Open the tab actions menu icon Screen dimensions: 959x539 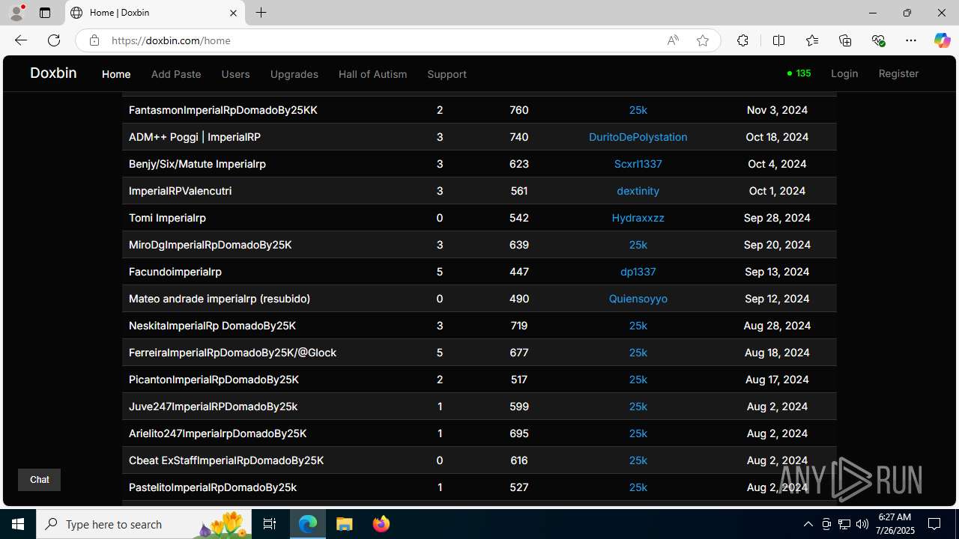coord(45,13)
